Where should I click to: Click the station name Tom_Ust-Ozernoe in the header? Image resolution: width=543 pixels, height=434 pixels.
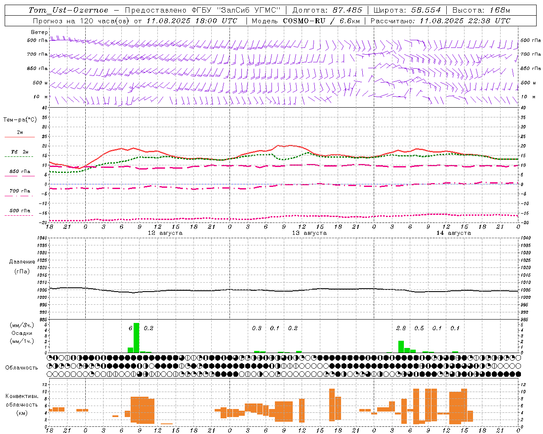[68, 10]
